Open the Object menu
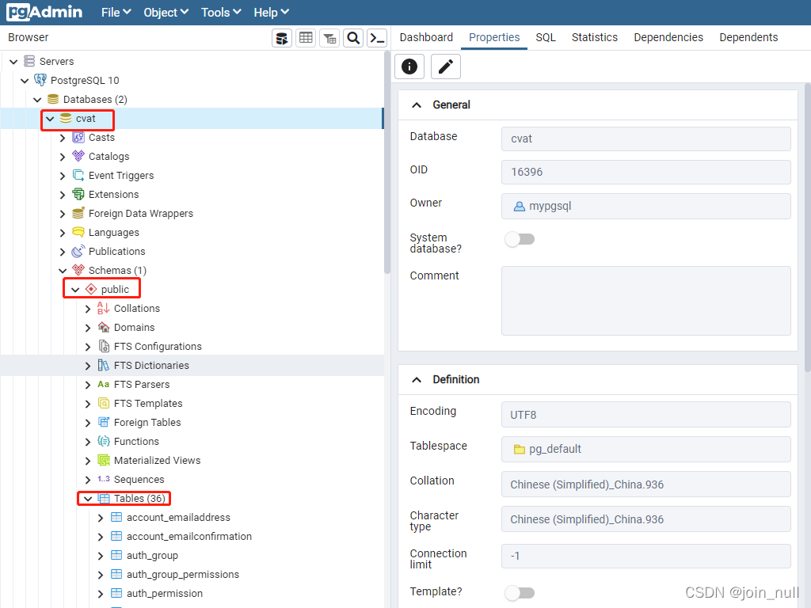 pyautogui.click(x=166, y=13)
